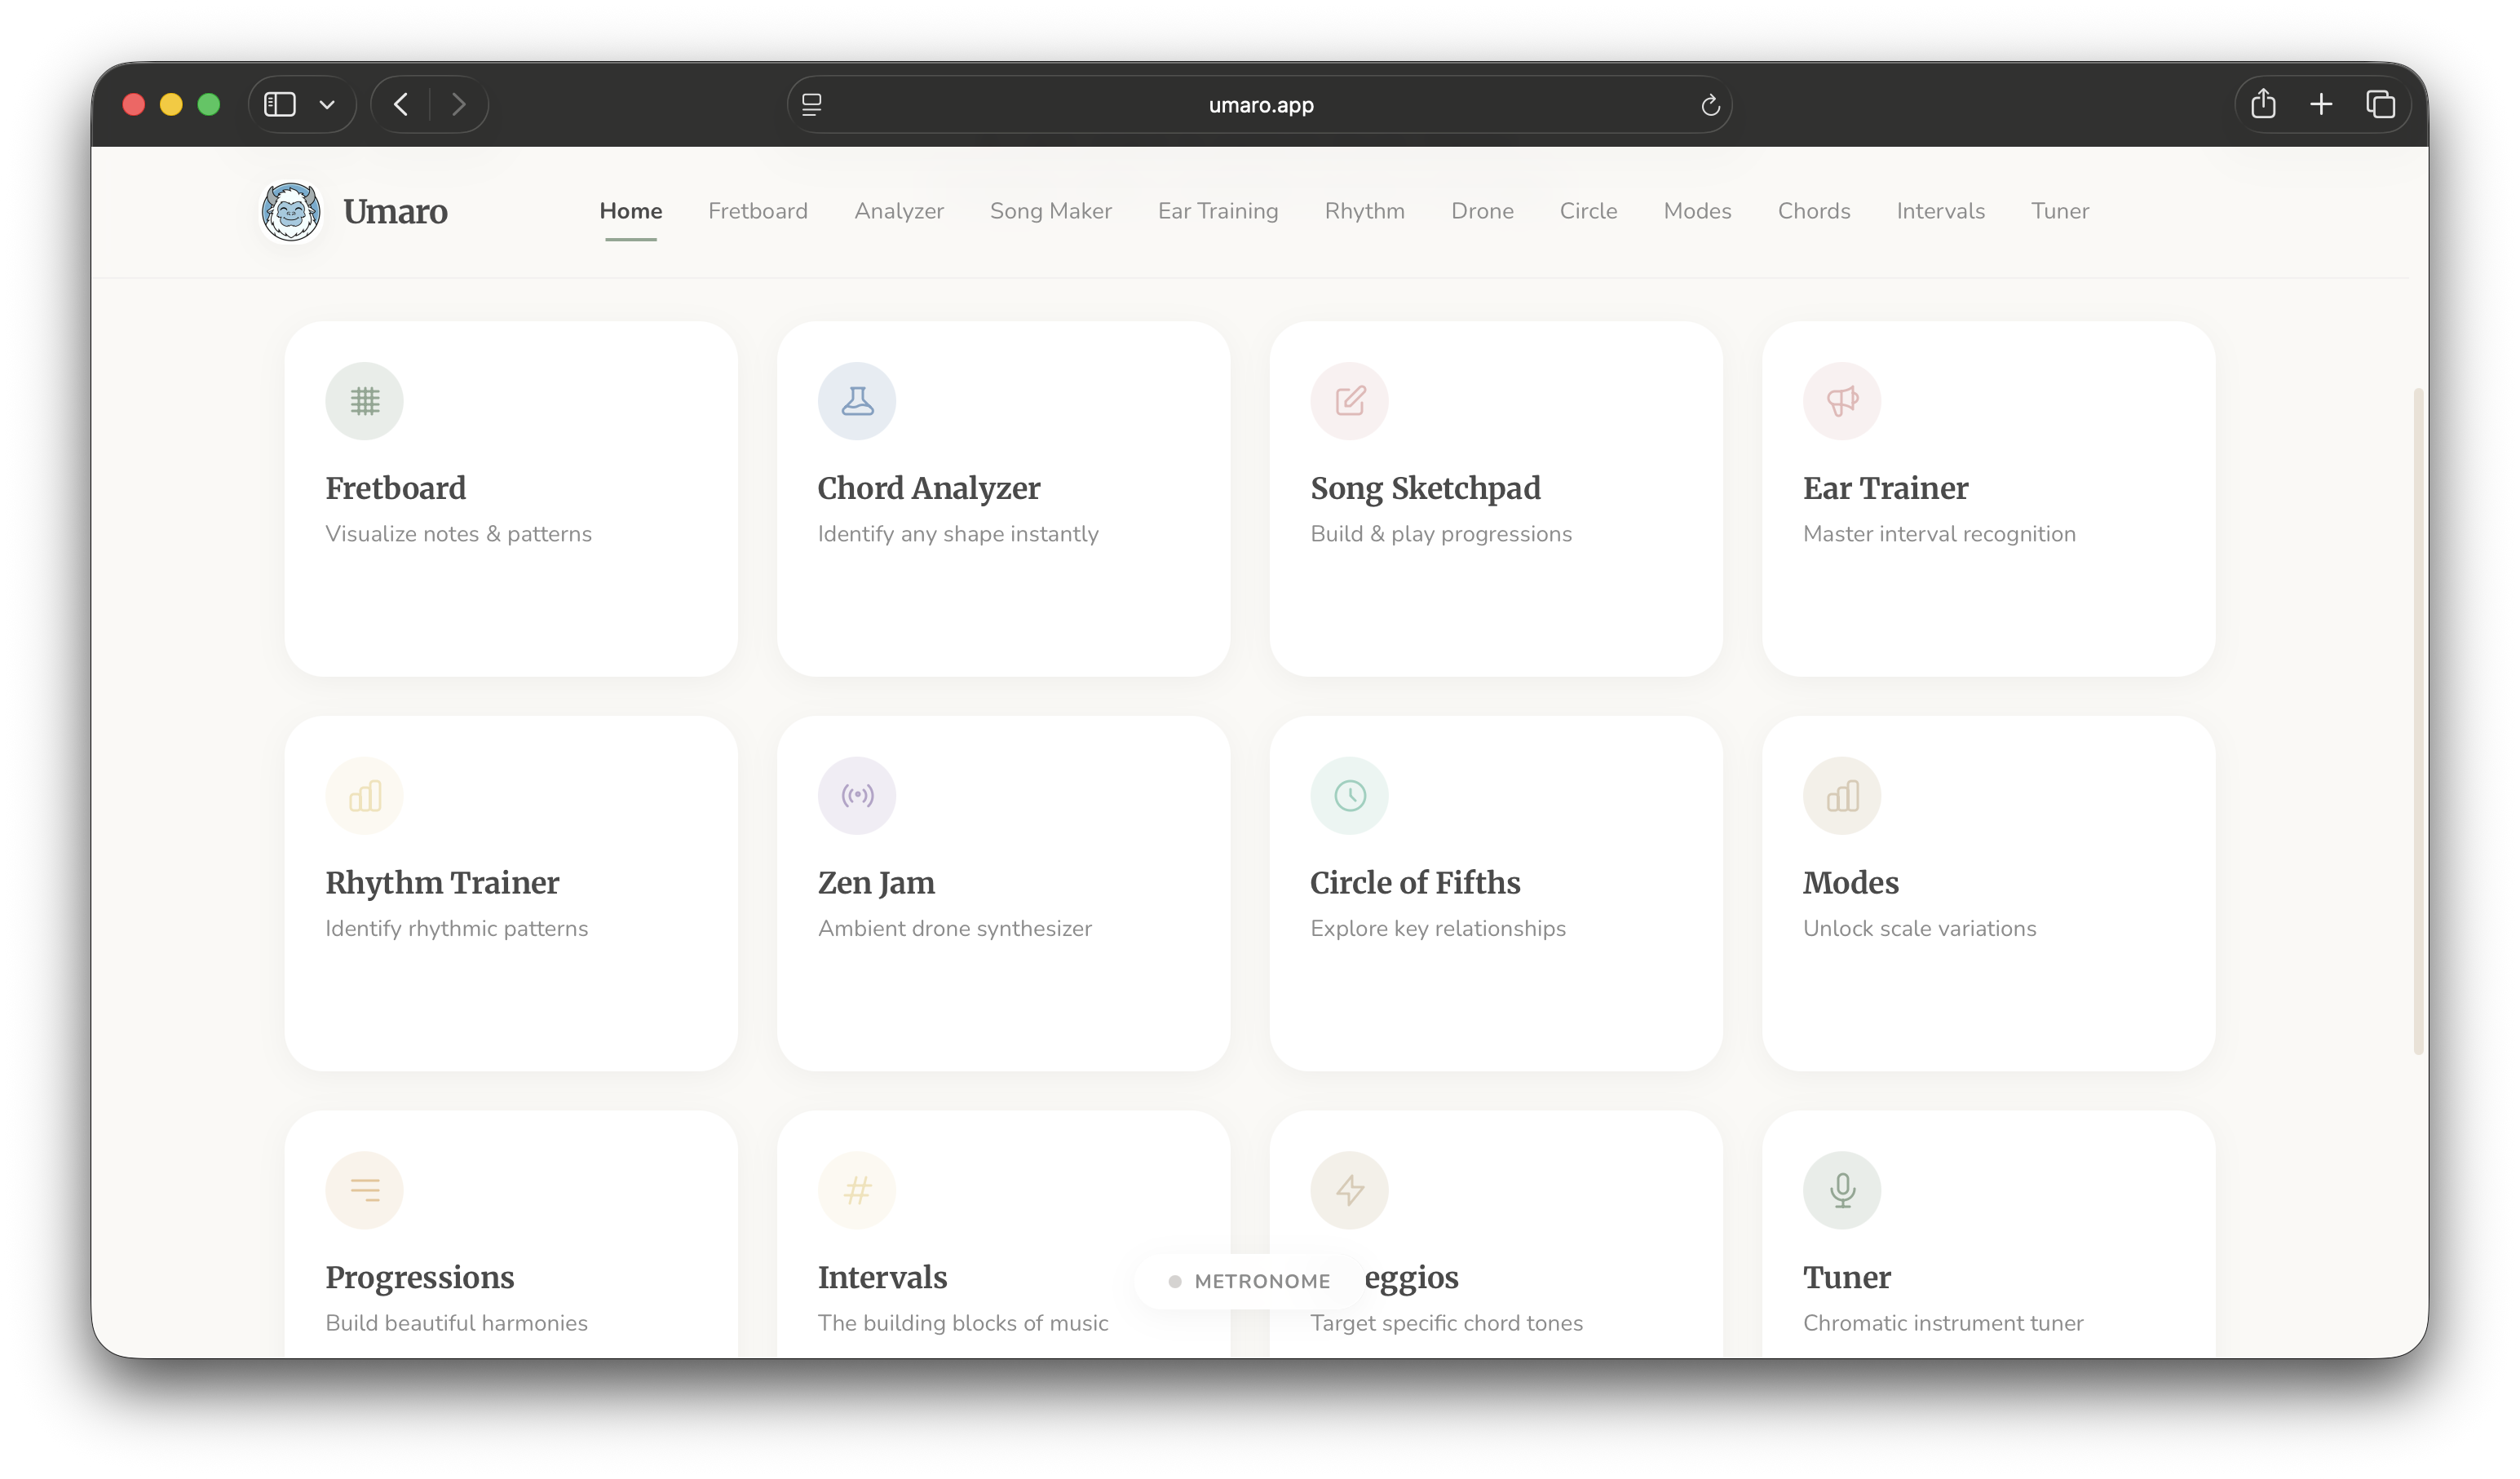The width and height of the screenshot is (2520, 1479).
Task: Select the Fretboard grid icon
Action: tap(364, 400)
